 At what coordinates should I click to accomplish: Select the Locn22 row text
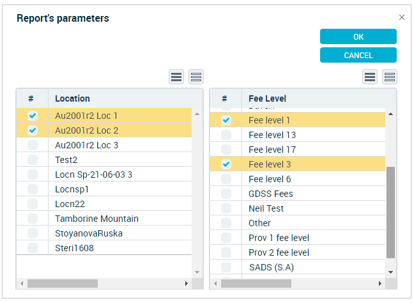tap(70, 204)
